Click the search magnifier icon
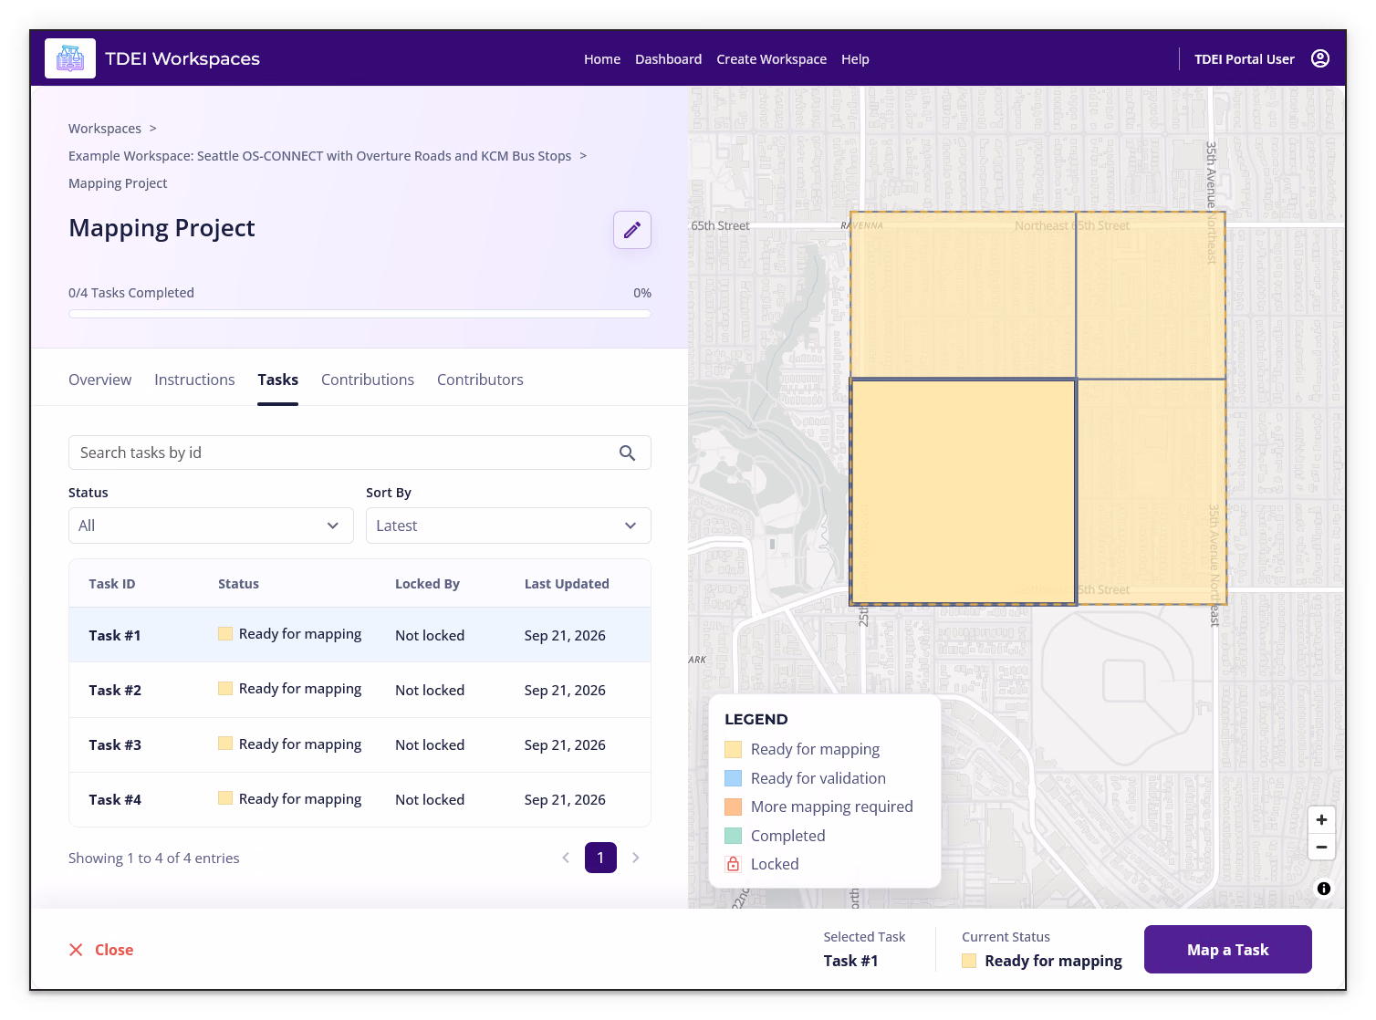The image size is (1376, 1020). coord(627,453)
